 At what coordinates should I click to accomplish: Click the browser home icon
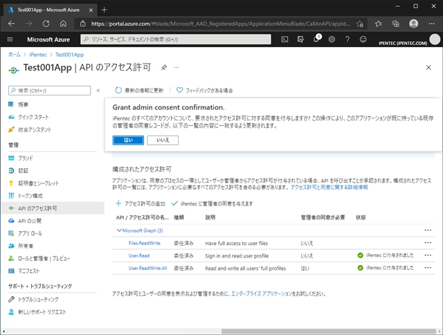click(63, 24)
